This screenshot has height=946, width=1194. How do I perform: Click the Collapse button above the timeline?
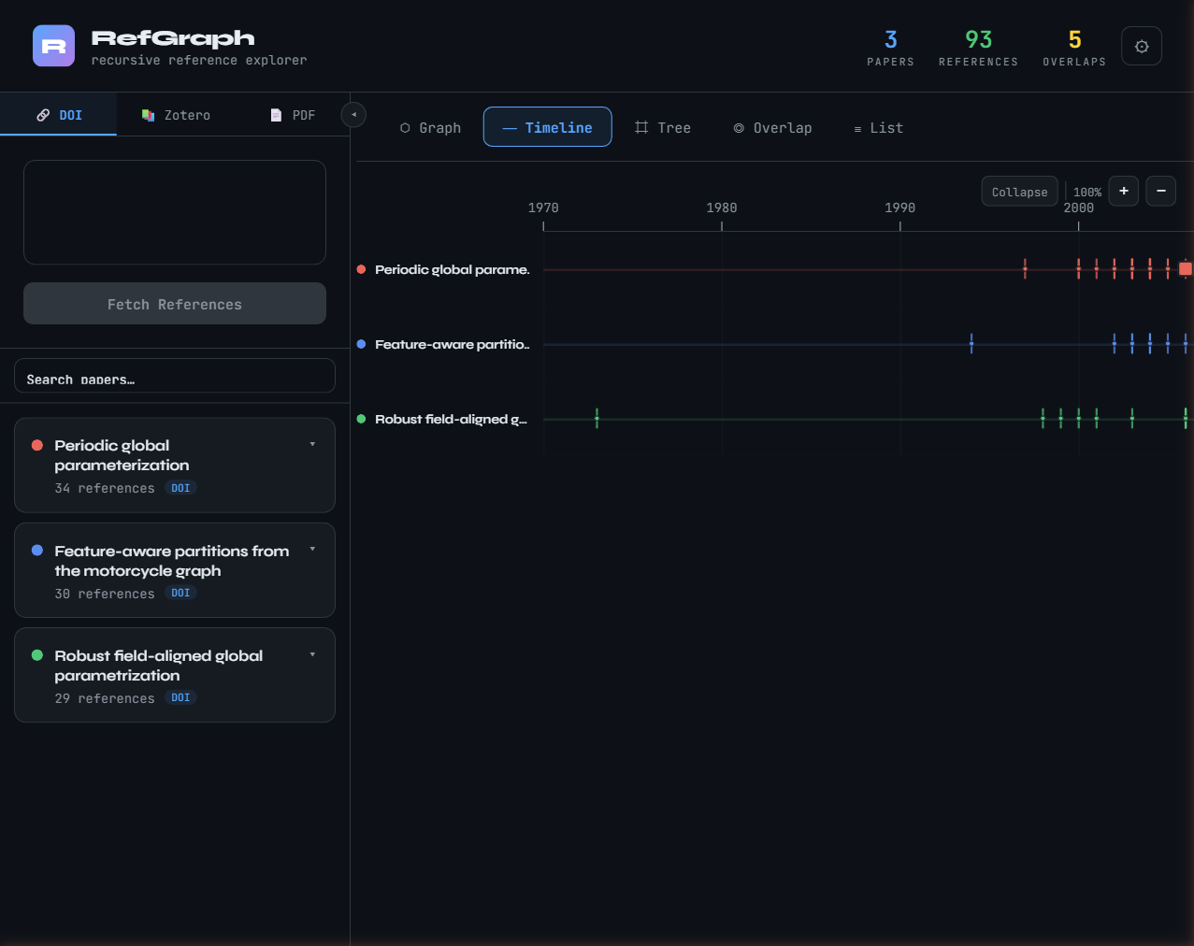[1019, 191]
